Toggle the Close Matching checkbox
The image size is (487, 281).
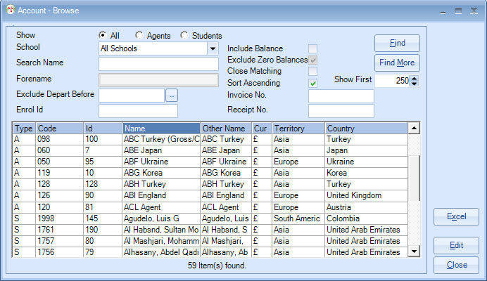point(312,71)
